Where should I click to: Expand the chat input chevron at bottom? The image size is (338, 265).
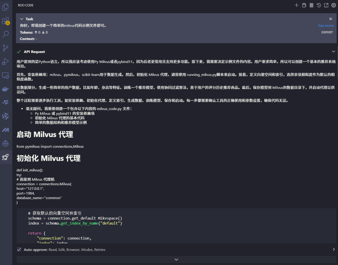(x=176, y=259)
